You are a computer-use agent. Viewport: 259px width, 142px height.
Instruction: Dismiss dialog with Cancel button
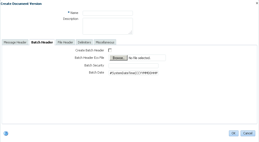coord(248,133)
